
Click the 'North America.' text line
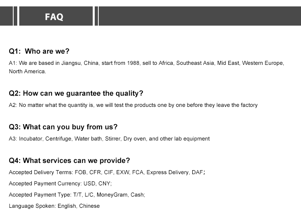[27, 71]
